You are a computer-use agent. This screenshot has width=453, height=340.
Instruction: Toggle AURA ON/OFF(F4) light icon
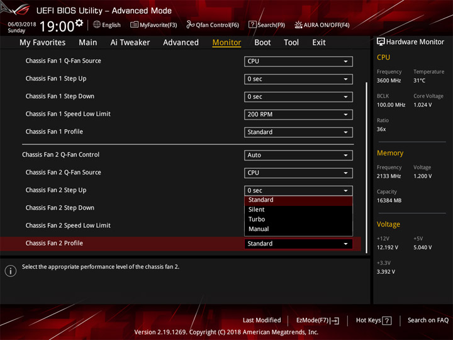pos(298,25)
